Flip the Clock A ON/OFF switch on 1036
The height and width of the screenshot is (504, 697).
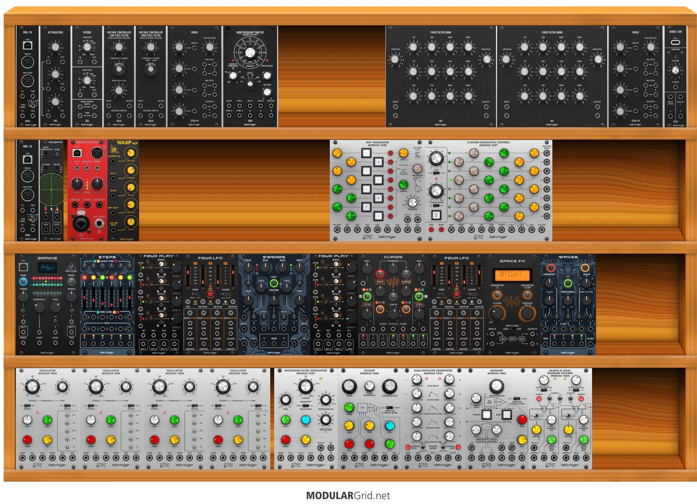coord(550,399)
